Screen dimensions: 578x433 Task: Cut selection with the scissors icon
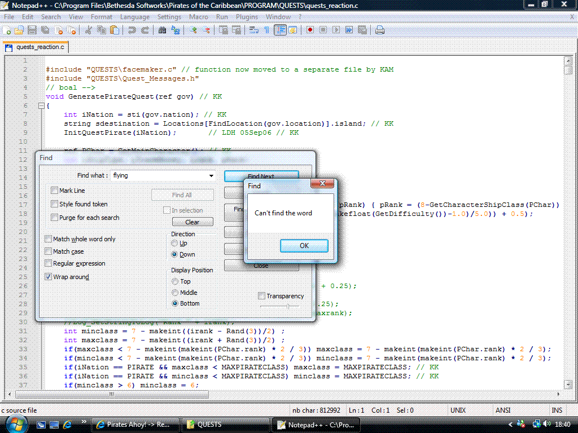(x=88, y=30)
